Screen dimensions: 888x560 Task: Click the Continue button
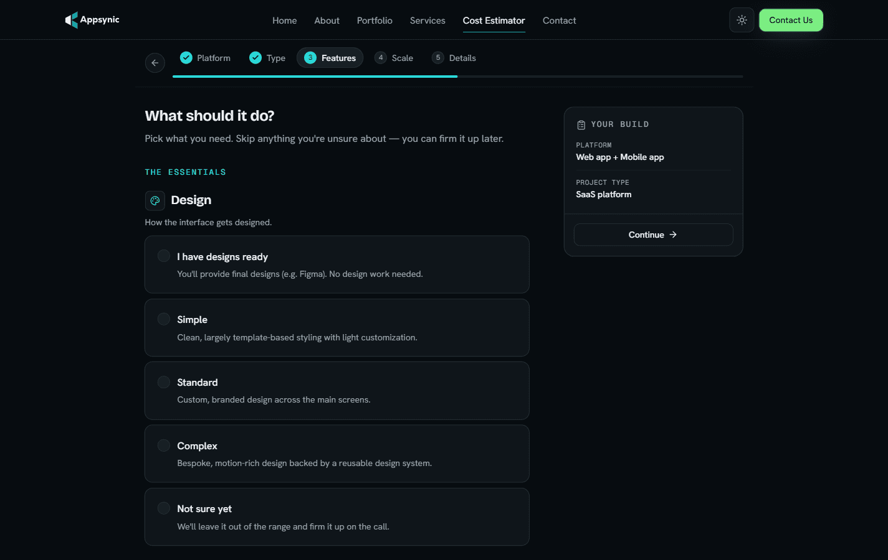coord(653,235)
